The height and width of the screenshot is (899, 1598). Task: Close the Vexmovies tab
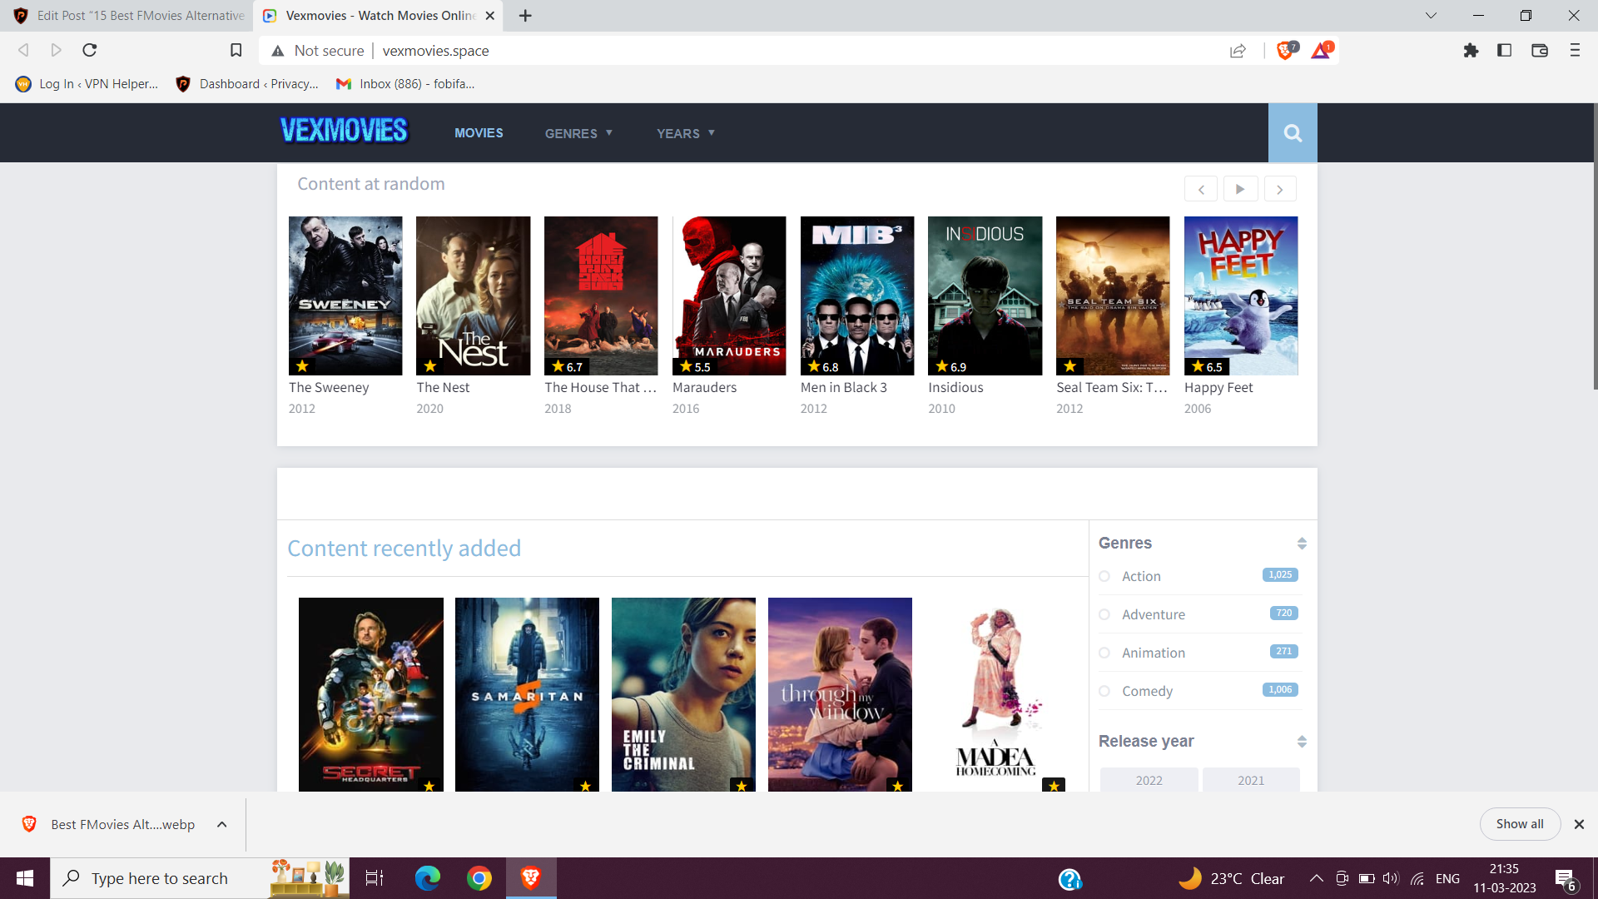click(490, 16)
